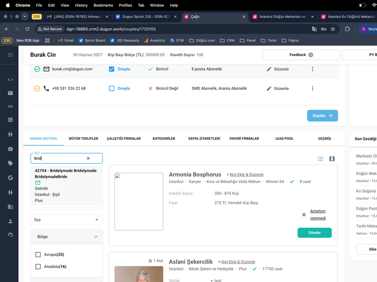Click the briefcase sidebar icon
The image size is (377, 282).
(10, 149)
